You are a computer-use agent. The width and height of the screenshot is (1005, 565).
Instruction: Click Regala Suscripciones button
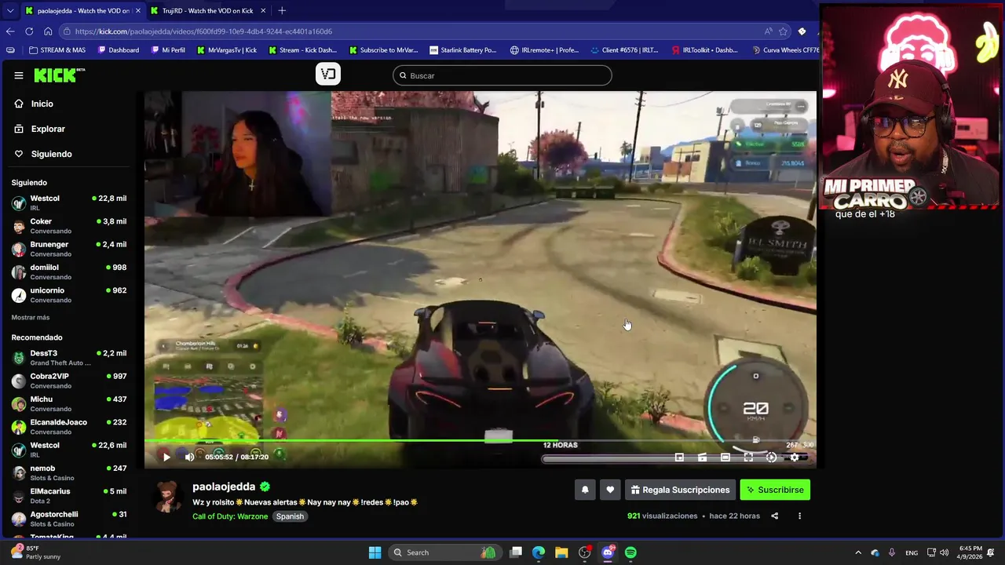click(x=680, y=490)
